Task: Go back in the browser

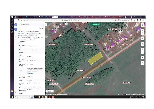Action: click(15, 20)
